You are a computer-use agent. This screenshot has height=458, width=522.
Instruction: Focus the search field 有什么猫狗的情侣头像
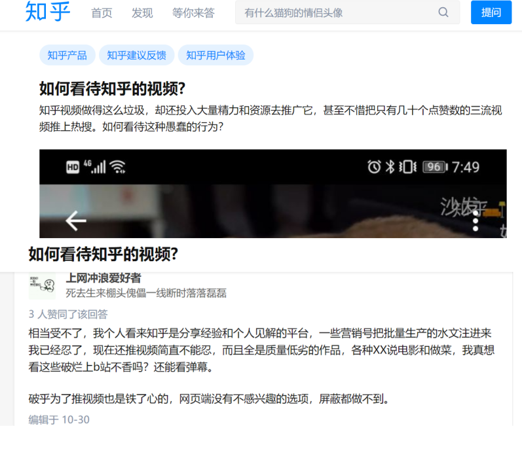(347, 12)
